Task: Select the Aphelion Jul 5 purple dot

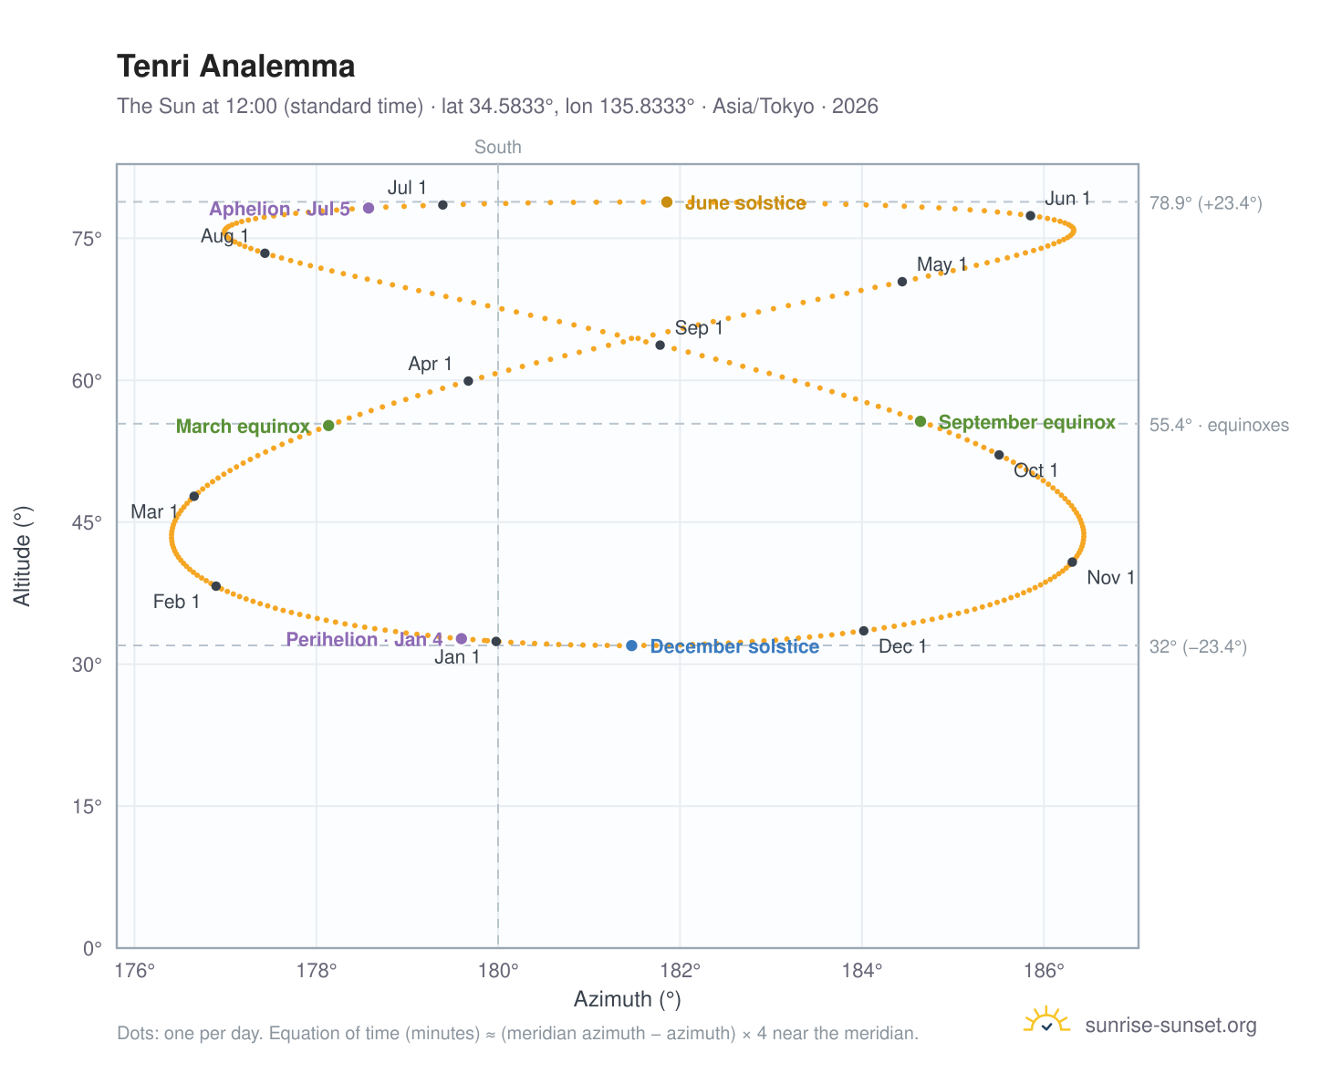Action: point(369,208)
